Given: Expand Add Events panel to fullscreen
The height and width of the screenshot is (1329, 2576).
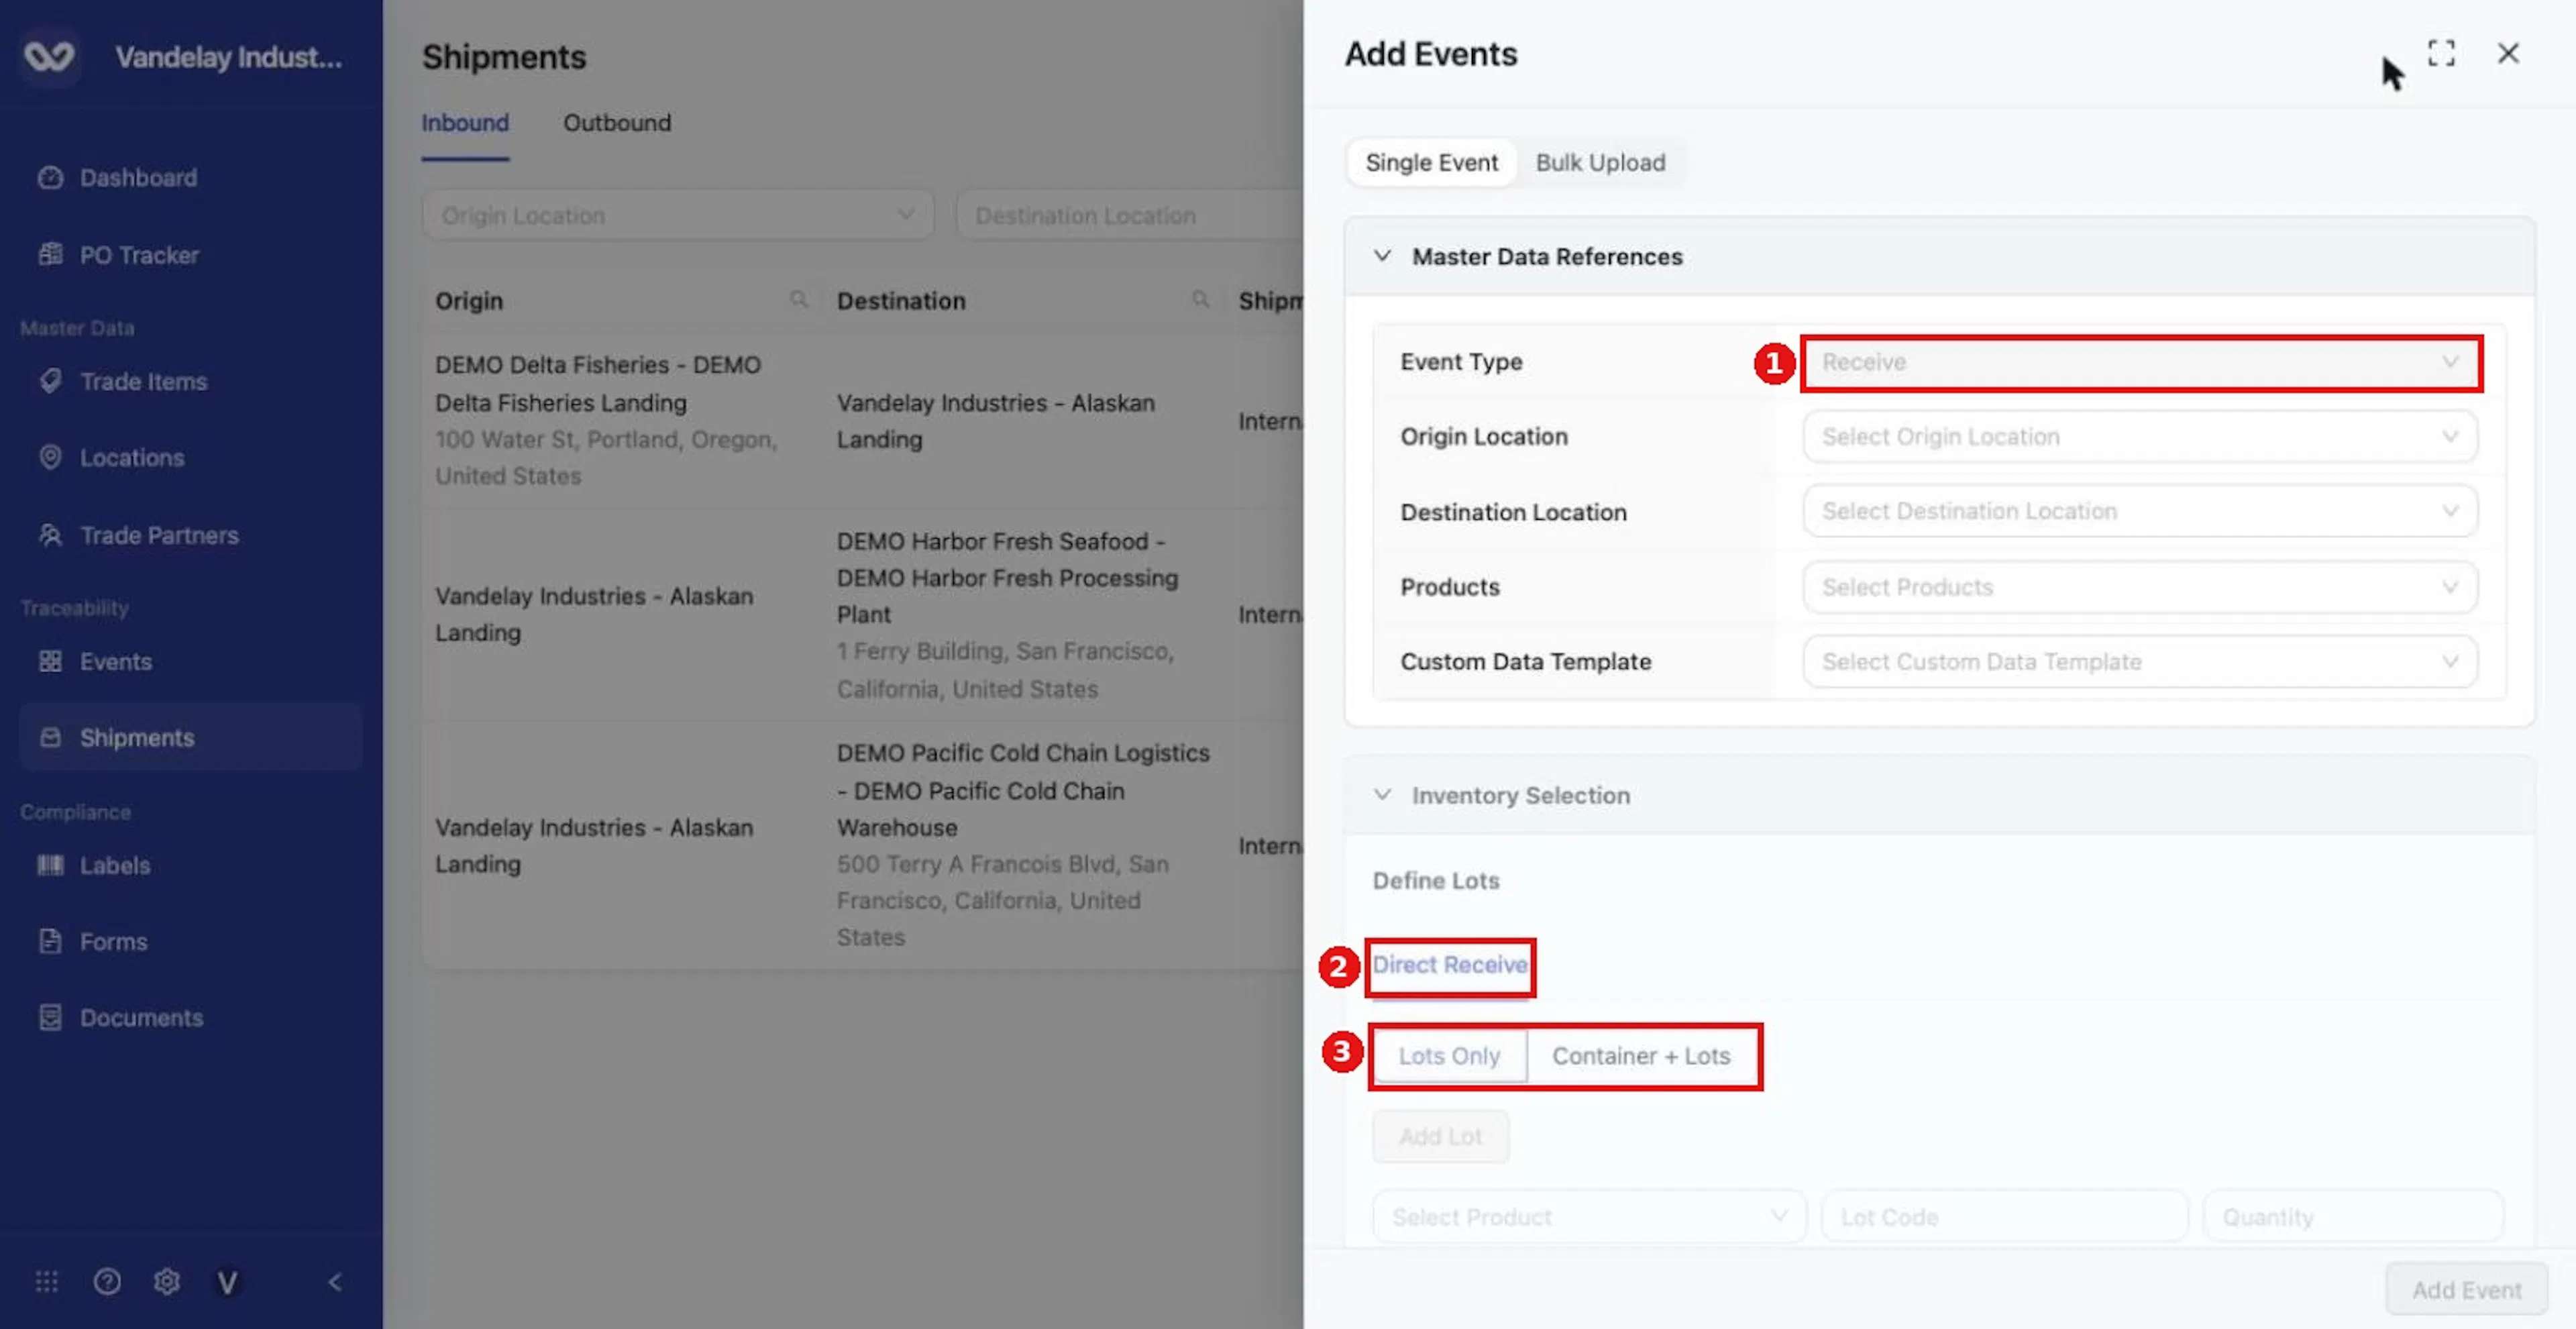Looking at the screenshot, I should pos(2441,53).
